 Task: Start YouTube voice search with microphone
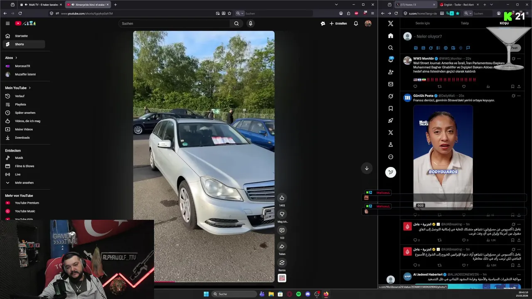pyautogui.click(x=250, y=24)
